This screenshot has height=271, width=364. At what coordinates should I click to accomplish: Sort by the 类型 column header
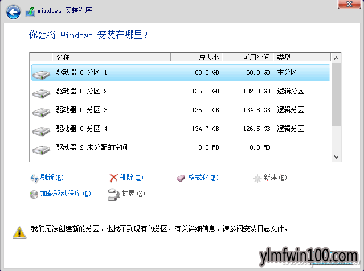pos(302,57)
